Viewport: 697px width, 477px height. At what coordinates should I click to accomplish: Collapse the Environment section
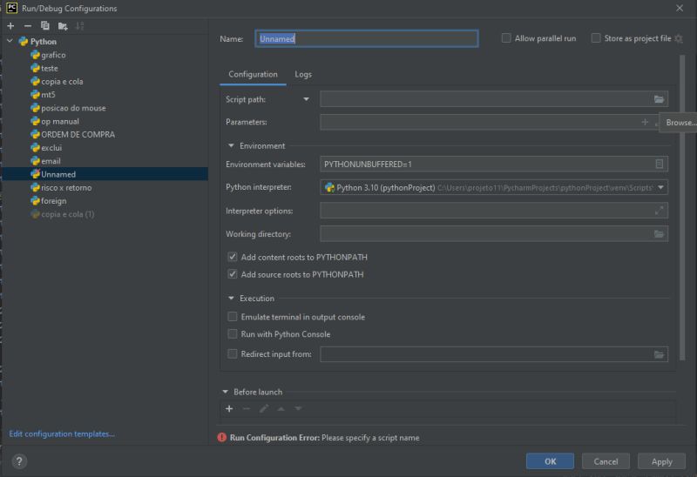231,145
